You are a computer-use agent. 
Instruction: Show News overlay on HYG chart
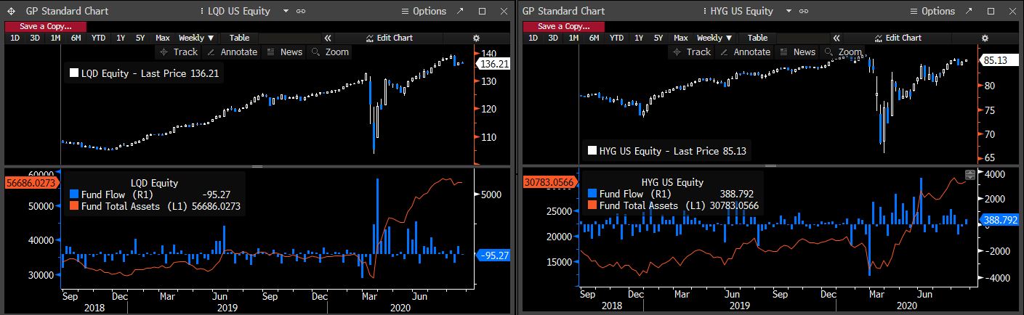click(x=798, y=52)
